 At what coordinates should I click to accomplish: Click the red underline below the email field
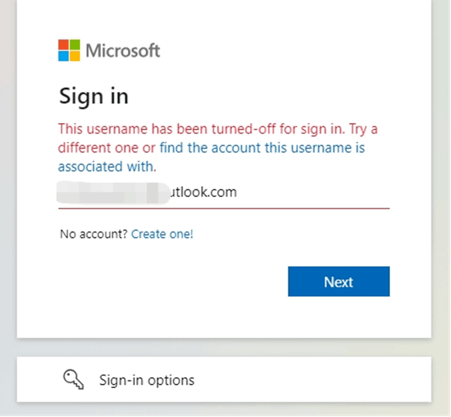[224, 208]
